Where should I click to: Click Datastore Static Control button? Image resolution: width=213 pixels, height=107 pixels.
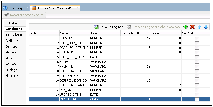[x=24, y=15]
